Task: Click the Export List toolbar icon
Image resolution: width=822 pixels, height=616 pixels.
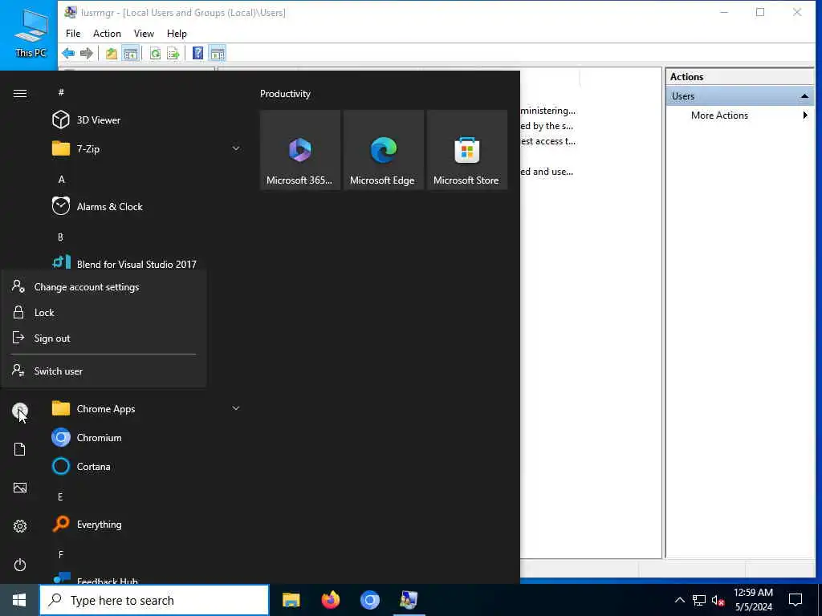Action: tap(173, 54)
